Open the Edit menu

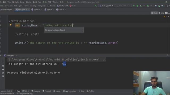click(5, 2)
